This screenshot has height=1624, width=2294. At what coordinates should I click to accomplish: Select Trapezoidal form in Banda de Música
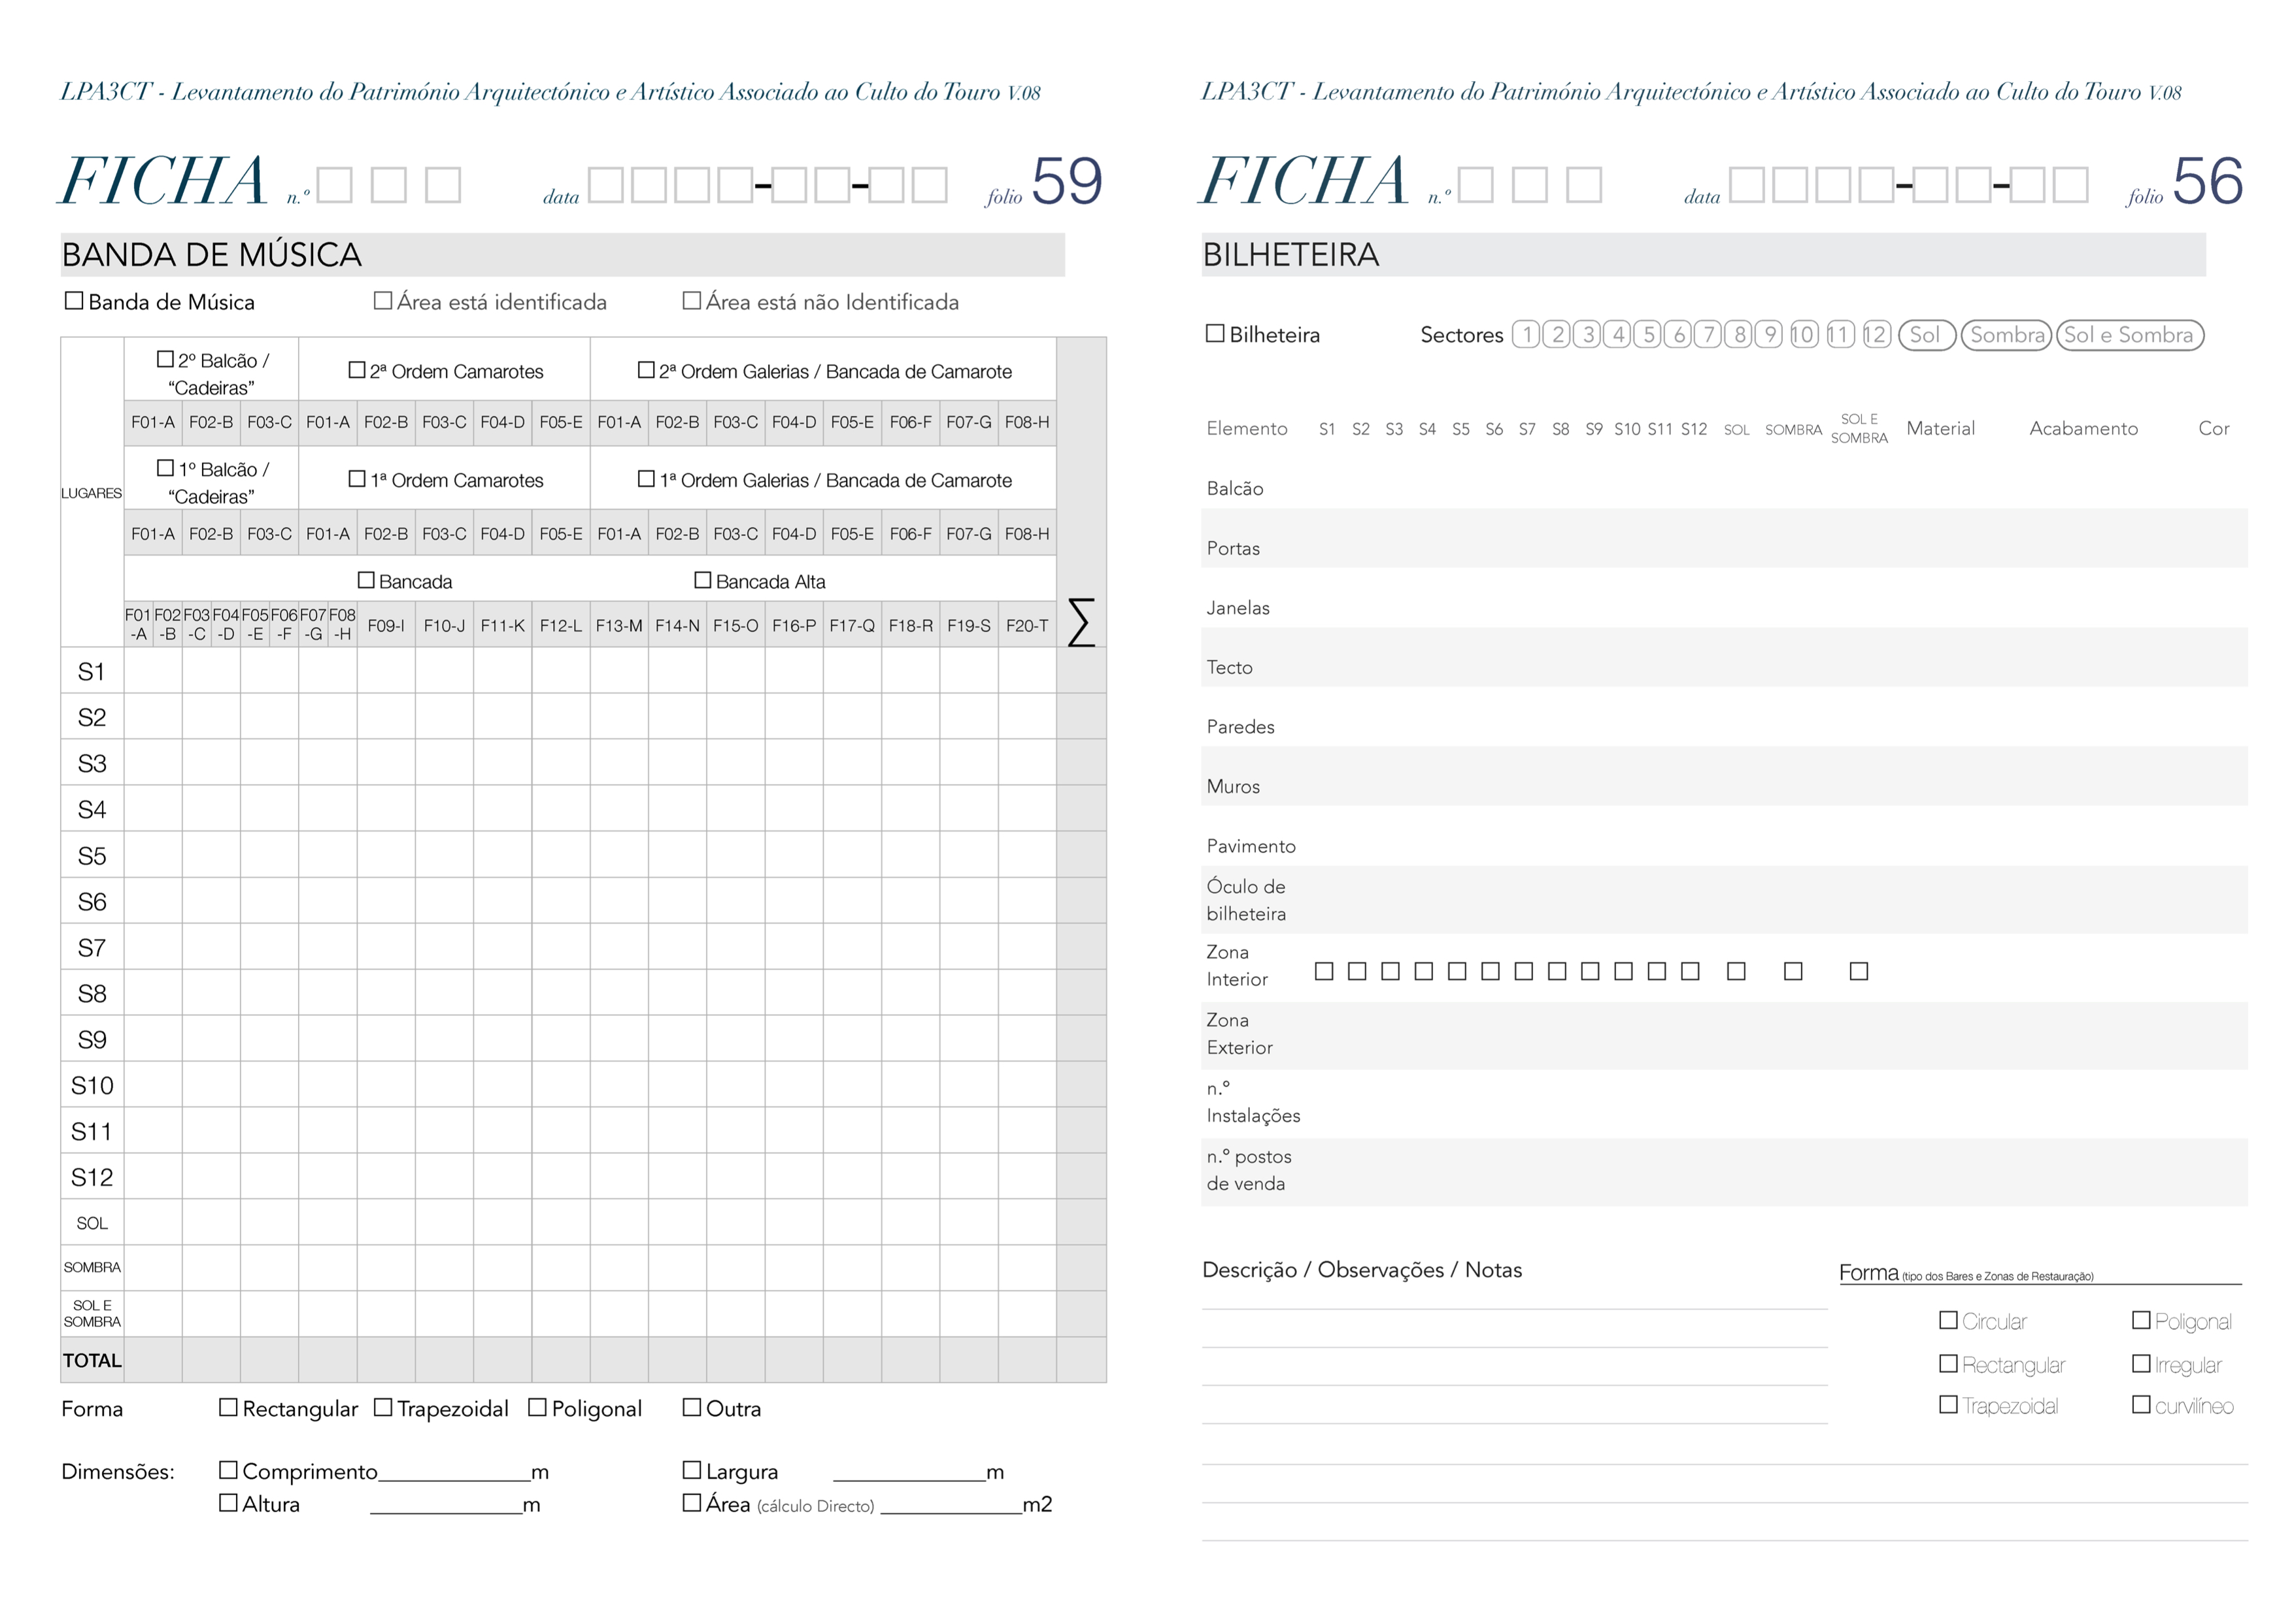point(382,1407)
